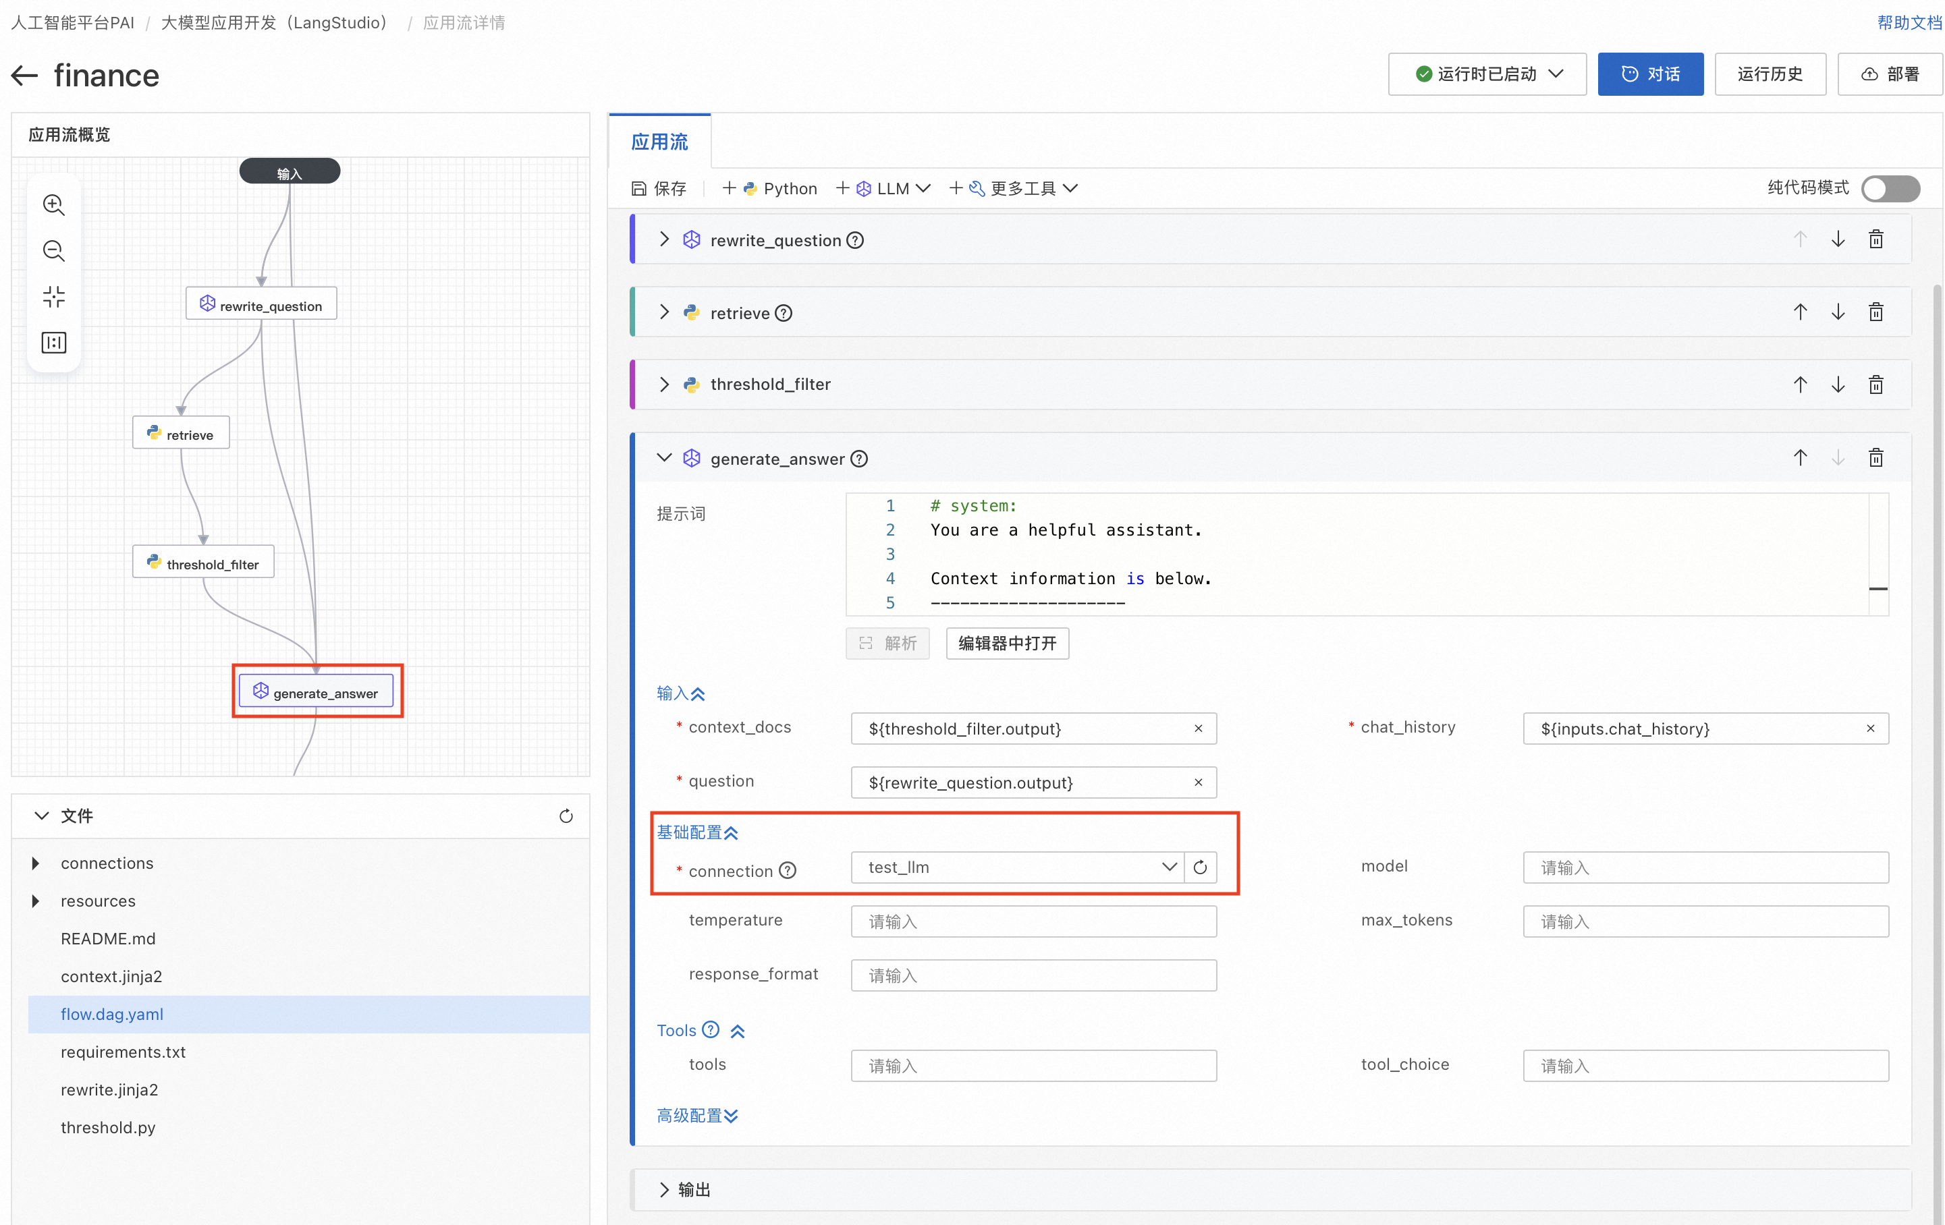Screen dimensions: 1945x1225
Task: Click the zoom in icon on the flow canvas
Action: (53, 204)
